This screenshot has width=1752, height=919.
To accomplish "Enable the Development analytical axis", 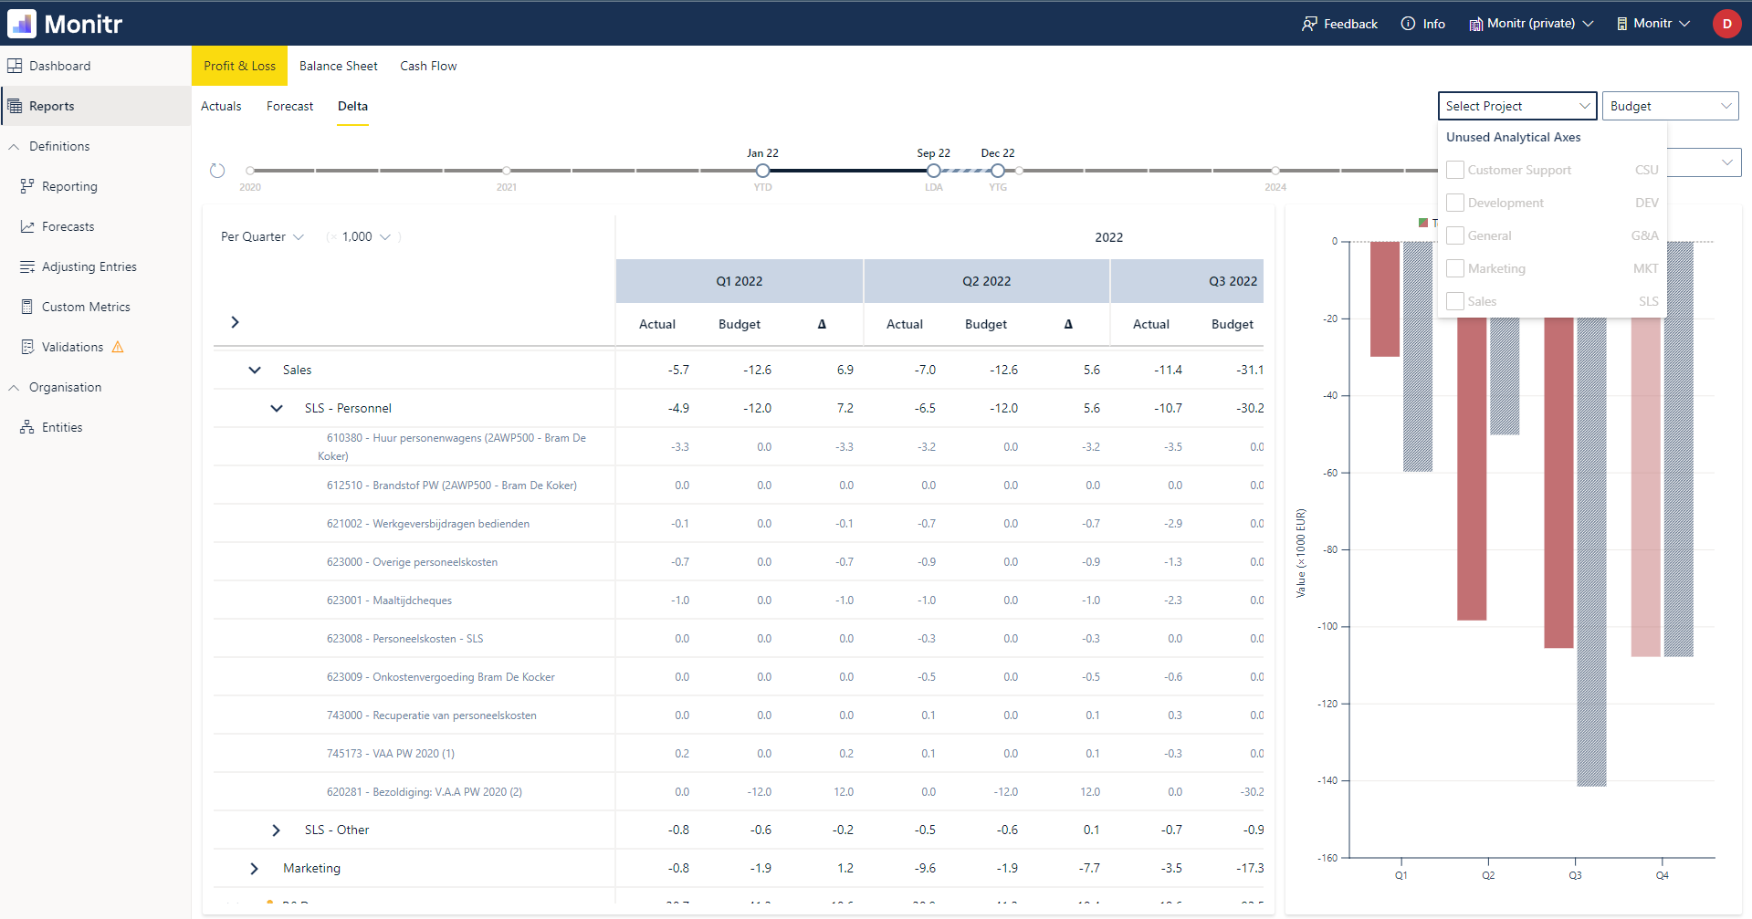I will [1455, 203].
